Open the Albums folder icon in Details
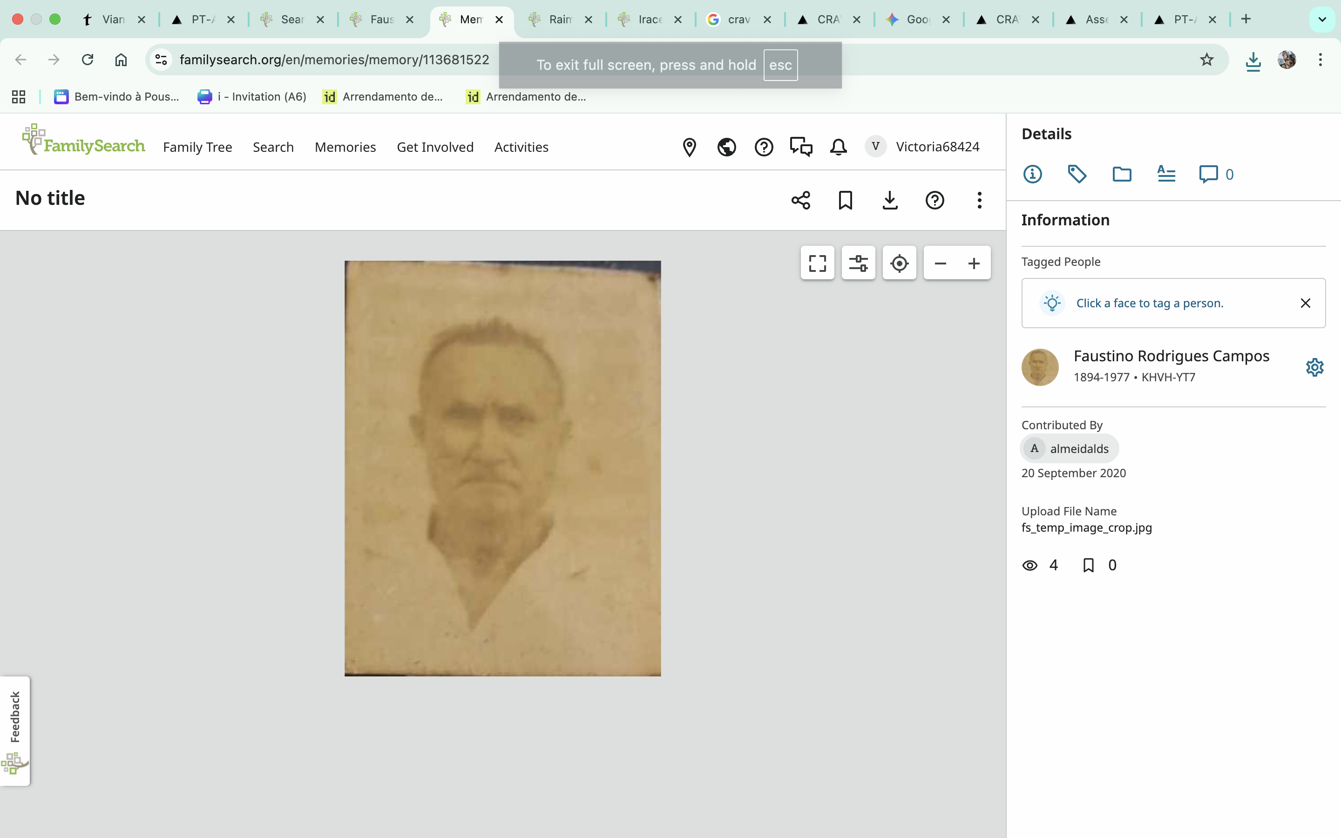This screenshot has width=1341, height=838. (x=1122, y=174)
